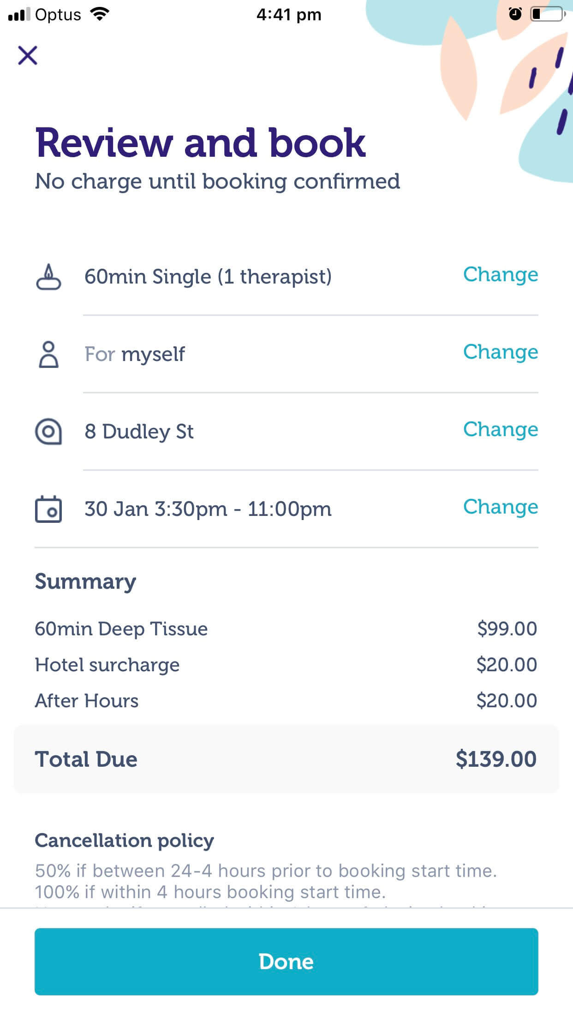Select the Hotel surcharge line
573x1018 pixels.
pos(286,665)
